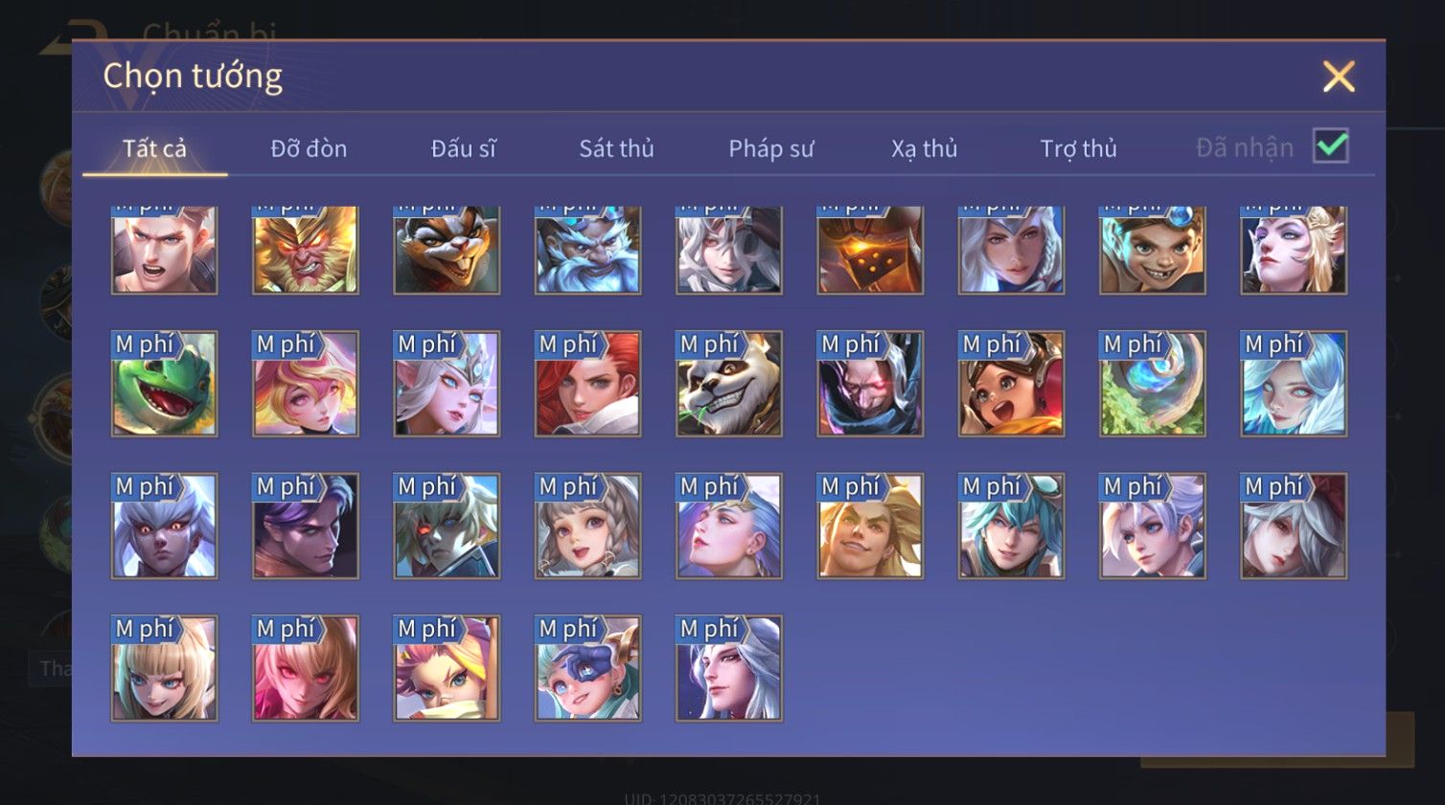Viewport: 1445px width, 805px height.
Task: Select the green frog hero portrait
Action: 164,384
